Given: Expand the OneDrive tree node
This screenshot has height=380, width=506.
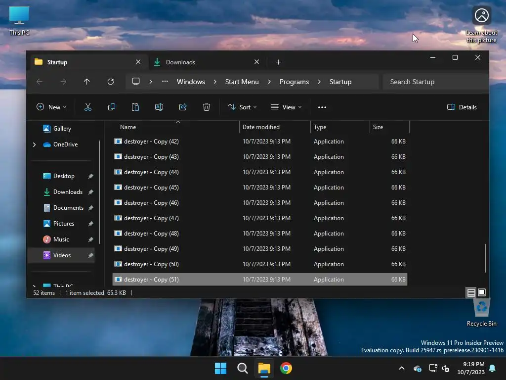Looking at the screenshot, I should (x=35, y=144).
